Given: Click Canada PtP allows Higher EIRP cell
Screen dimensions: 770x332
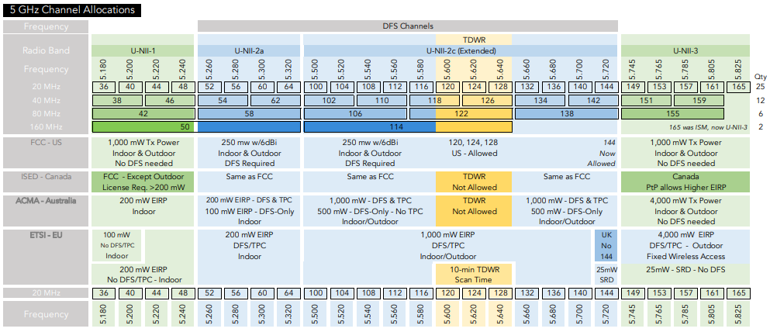Looking at the screenshot, I should coord(685,182).
